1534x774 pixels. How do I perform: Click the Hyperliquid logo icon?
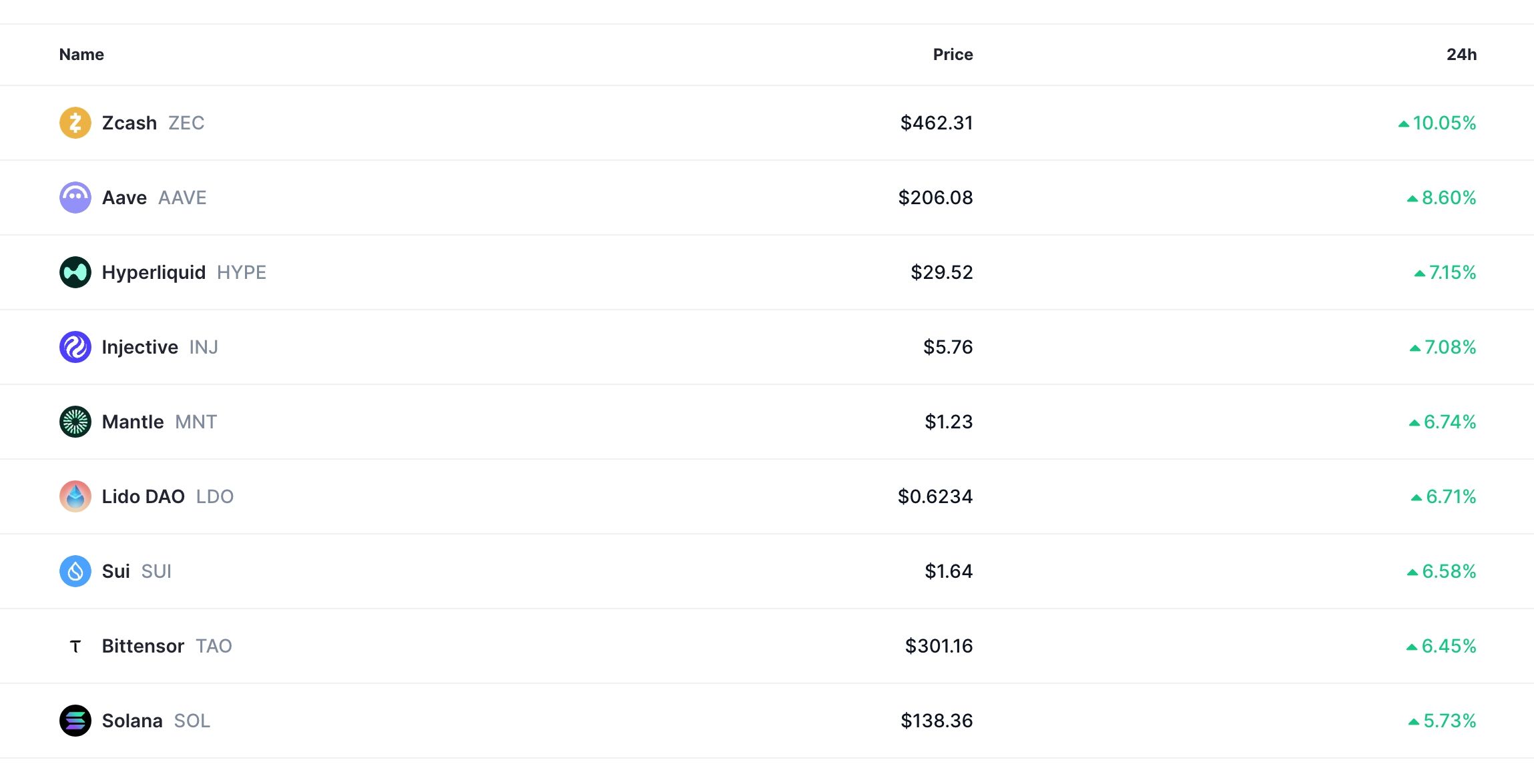click(x=75, y=272)
